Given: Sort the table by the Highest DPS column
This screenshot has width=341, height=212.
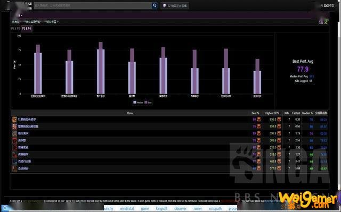Looking at the screenshot, I should coord(272,113).
